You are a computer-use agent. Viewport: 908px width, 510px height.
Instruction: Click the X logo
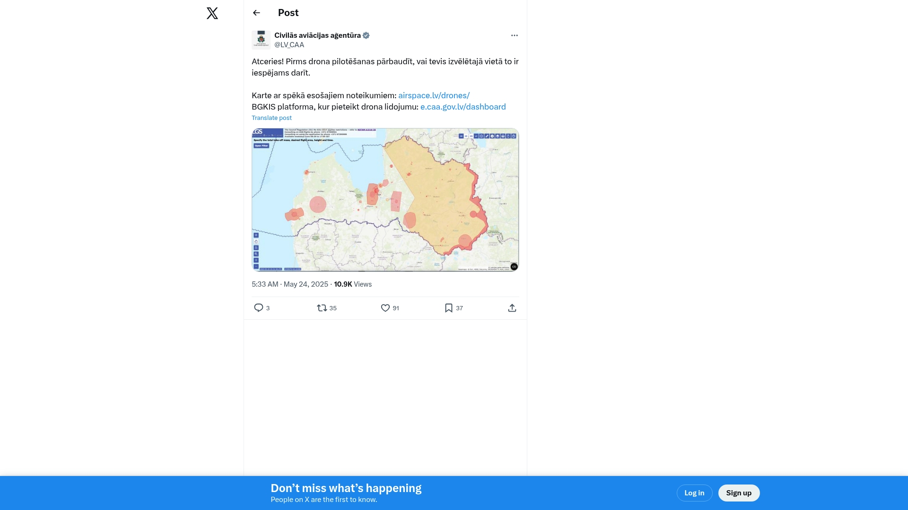tap(212, 13)
